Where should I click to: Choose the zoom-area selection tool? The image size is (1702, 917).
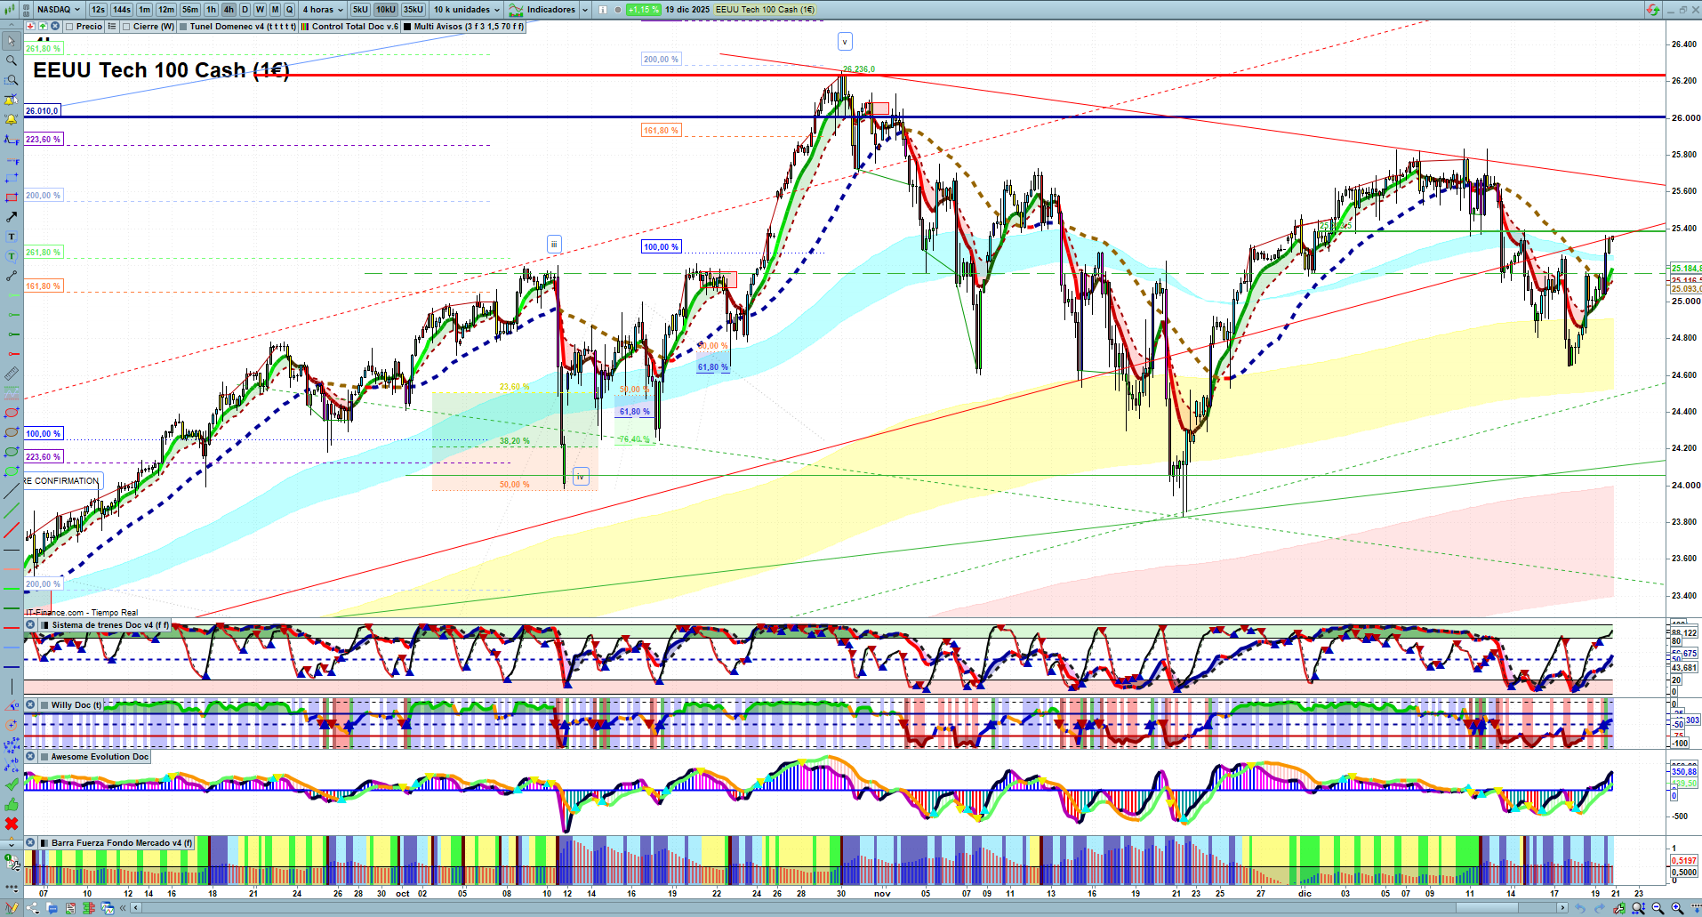(x=12, y=80)
